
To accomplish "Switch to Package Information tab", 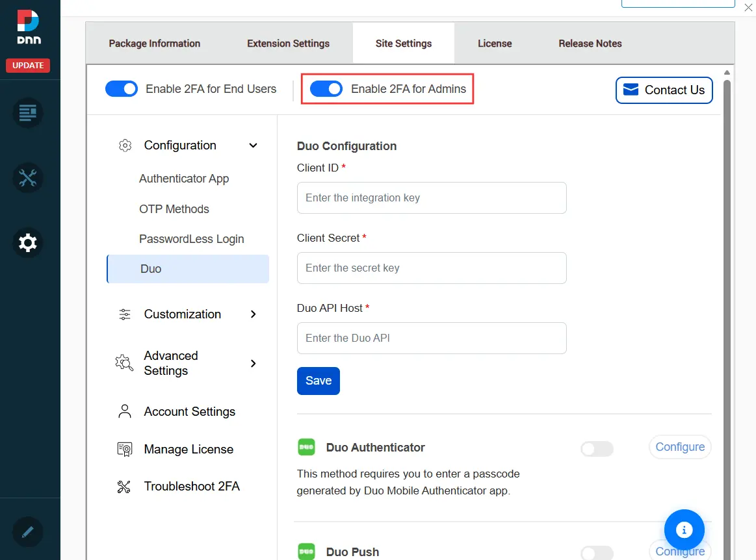I will [x=154, y=44].
